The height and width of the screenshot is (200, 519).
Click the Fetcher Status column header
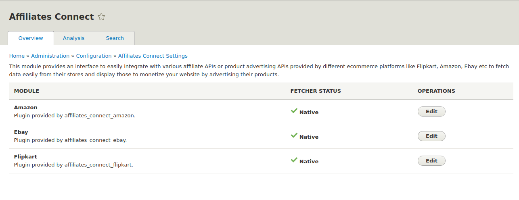pos(316,91)
